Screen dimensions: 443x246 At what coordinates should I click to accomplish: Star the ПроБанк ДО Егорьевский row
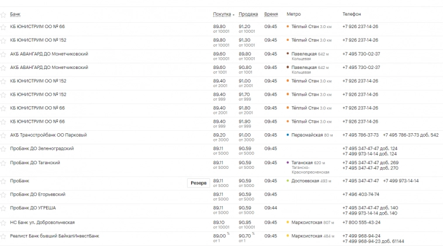tap(3, 195)
